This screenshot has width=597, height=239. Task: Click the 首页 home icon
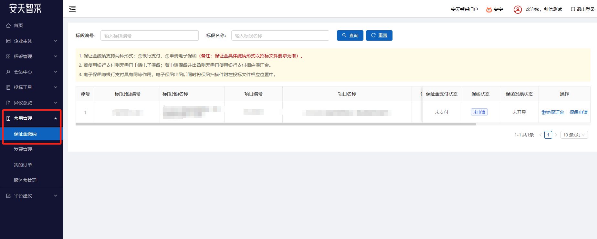pyautogui.click(x=8, y=25)
